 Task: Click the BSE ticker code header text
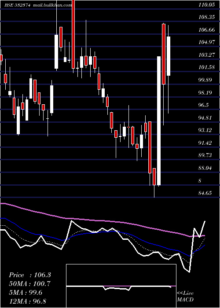(18, 5)
